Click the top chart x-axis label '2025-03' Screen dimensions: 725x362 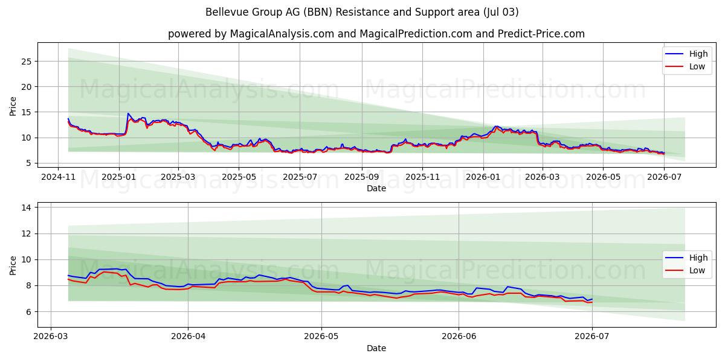coord(178,177)
